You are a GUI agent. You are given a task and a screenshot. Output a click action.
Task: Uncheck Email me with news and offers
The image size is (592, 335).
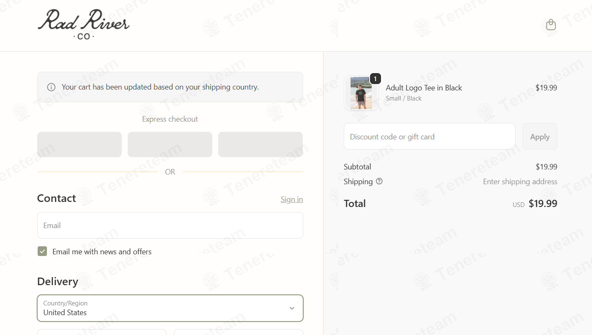coord(42,251)
